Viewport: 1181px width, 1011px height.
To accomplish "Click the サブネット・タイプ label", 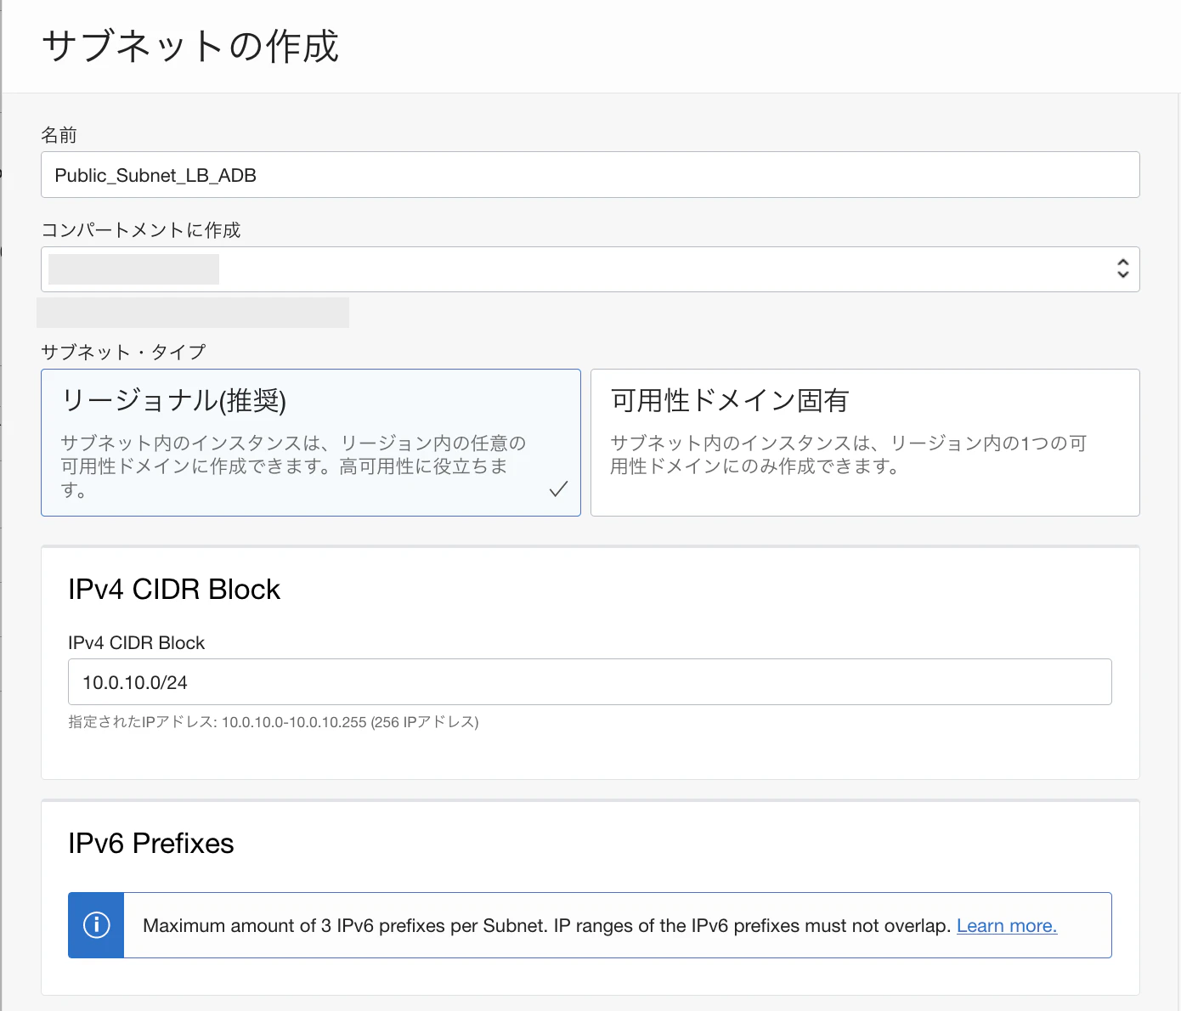I will coord(123,352).
